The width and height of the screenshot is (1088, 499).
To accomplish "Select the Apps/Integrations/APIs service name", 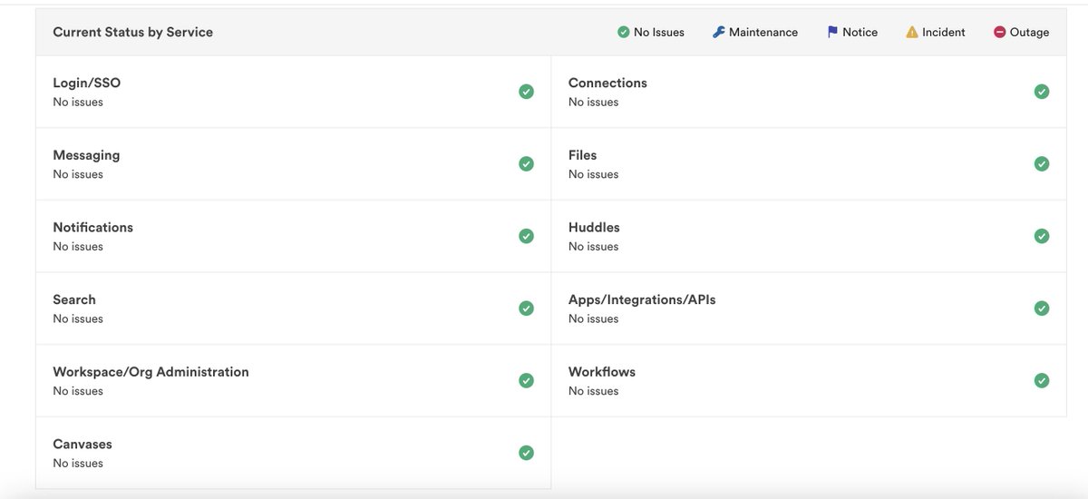I will click(x=642, y=299).
